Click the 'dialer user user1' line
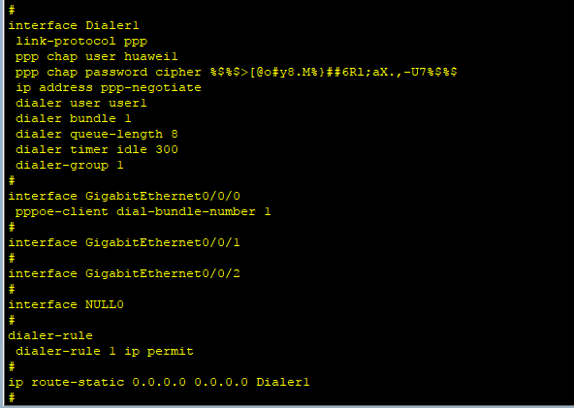 [x=81, y=103]
